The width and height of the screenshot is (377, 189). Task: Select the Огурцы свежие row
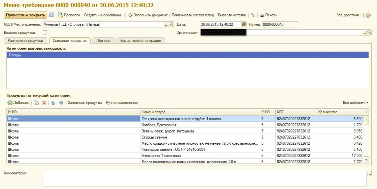click(x=185, y=137)
